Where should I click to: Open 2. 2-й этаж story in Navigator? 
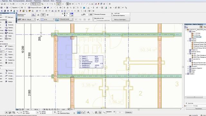196,35
